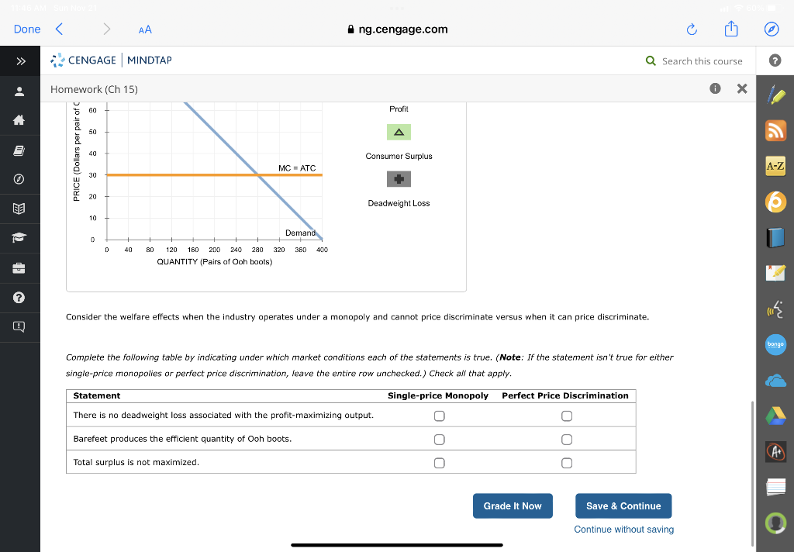Open the RSS feed icon on the right

[775, 130]
